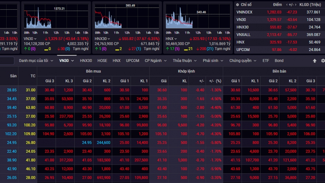Open the index table settings gear
The width and height of the screenshot is (325, 183).
pyautogui.click(x=237, y=5)
